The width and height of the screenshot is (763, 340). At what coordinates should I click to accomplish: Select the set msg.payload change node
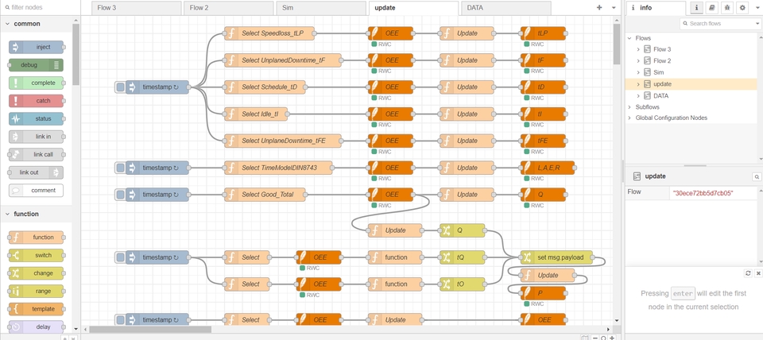(x=556, y=257)
